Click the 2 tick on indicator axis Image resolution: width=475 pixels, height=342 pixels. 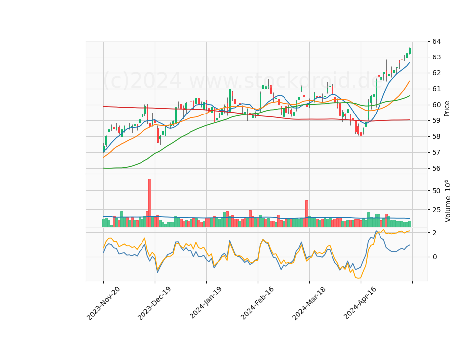pyautogui.click(x=435, y=233)
